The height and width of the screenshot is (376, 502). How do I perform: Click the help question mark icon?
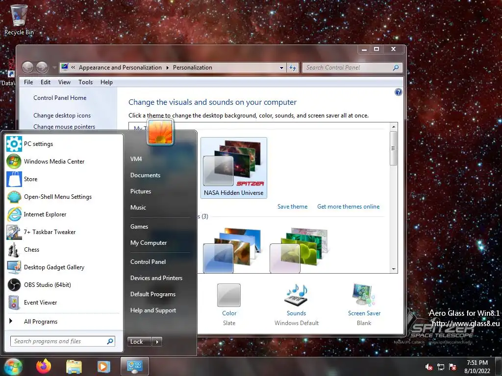click(x=398, y=93)
